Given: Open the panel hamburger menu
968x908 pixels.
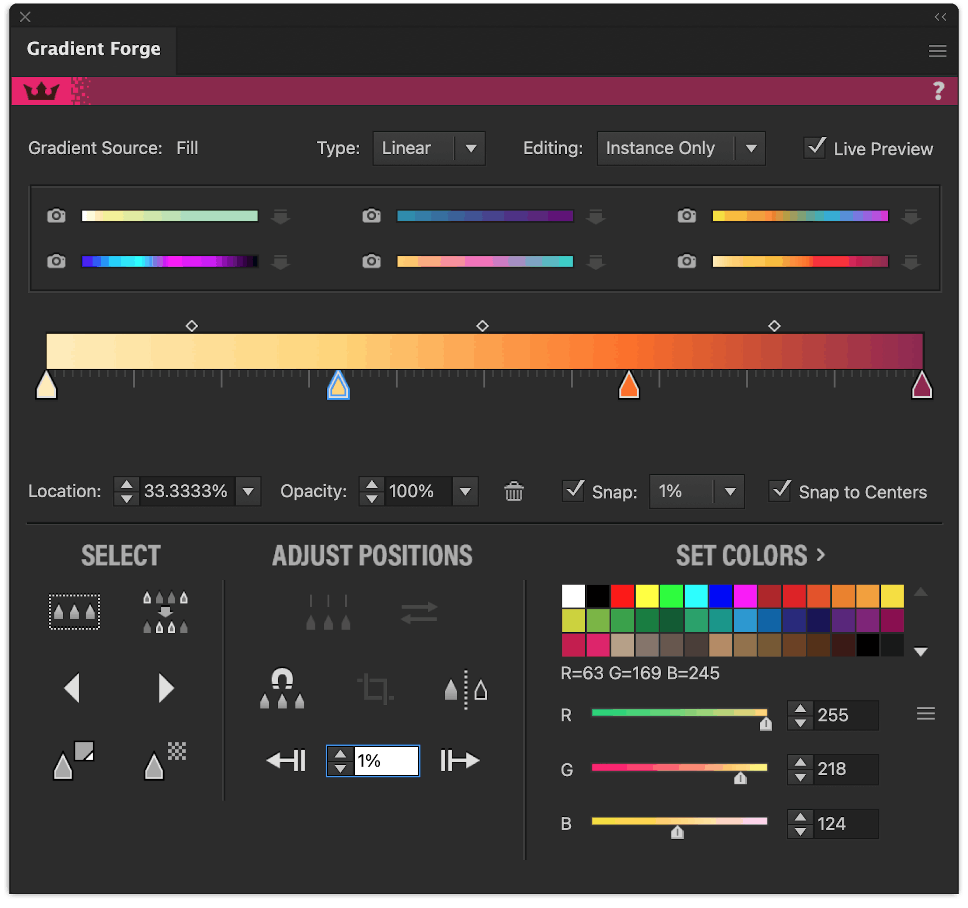Looking at the screenshot, I should click(937, 50).
